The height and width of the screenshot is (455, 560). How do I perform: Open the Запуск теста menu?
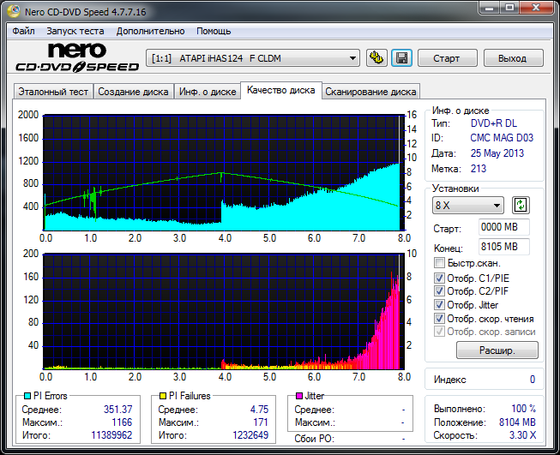tap(75, 32)
